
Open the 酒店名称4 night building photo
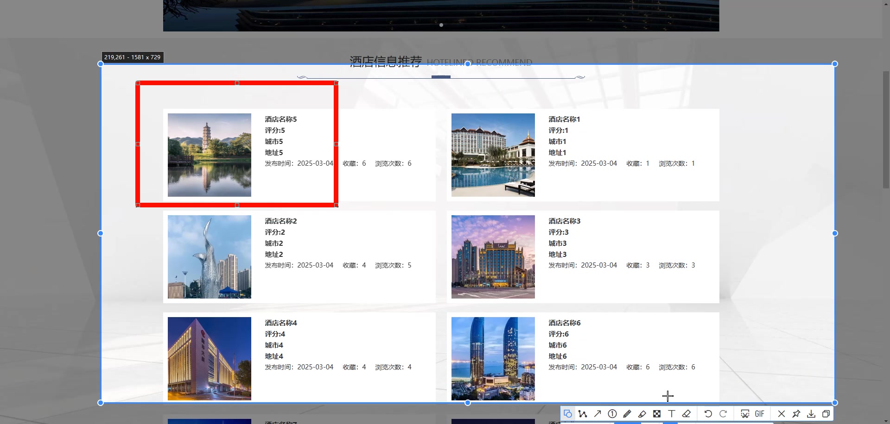click(210, 359)
